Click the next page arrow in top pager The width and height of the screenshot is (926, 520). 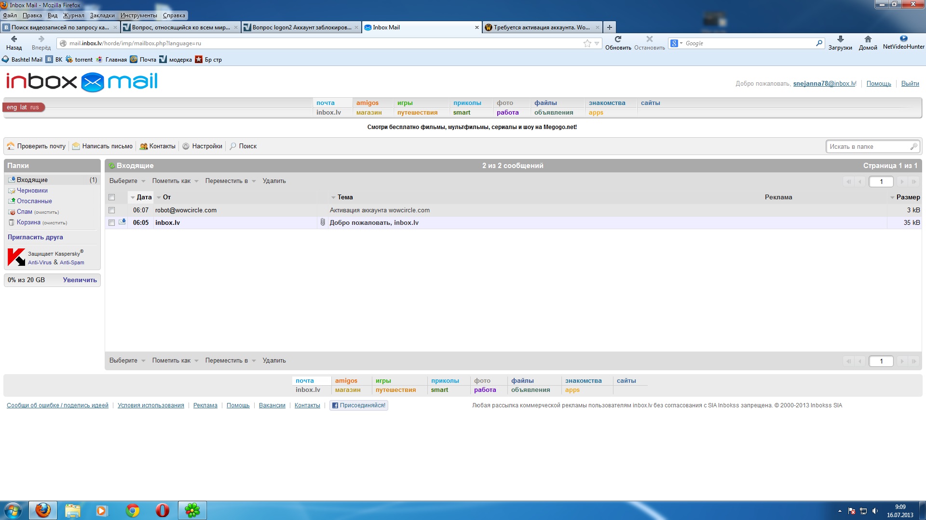(x=902, y=182)
